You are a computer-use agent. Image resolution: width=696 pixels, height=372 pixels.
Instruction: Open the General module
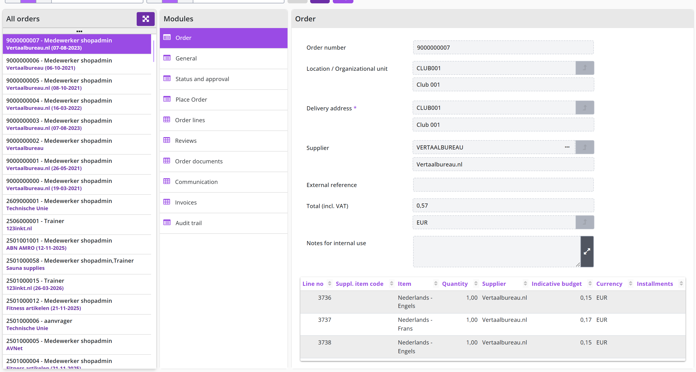pyautogui.click(x=223, y=58)
